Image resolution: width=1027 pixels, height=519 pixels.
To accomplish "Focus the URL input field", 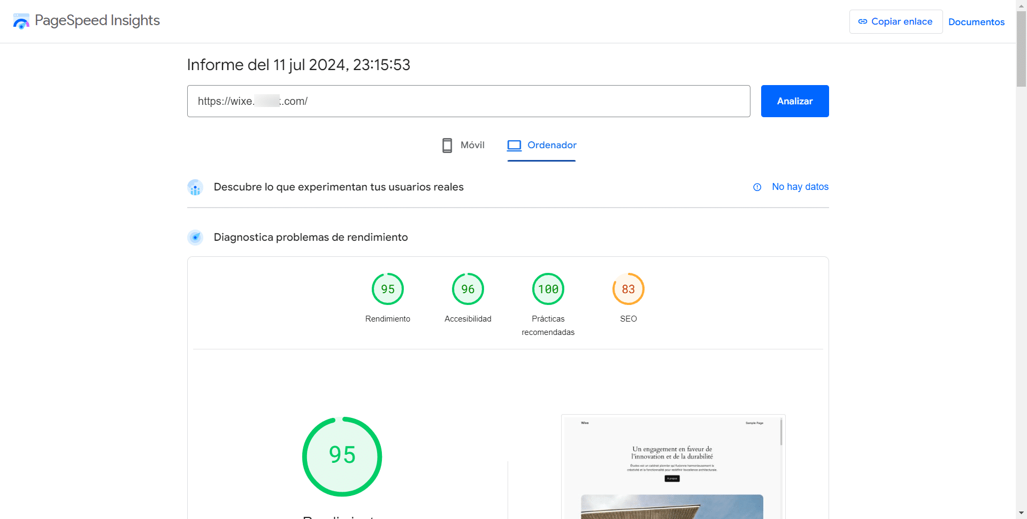I will click(469, 101).
